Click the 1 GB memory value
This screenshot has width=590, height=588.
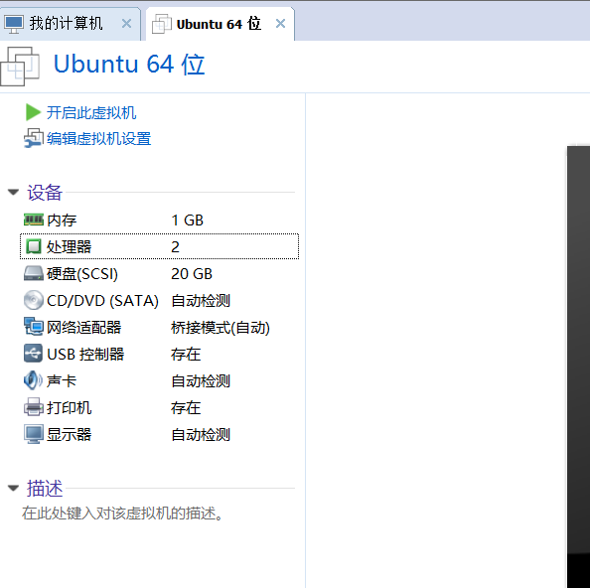click(187, 220)
